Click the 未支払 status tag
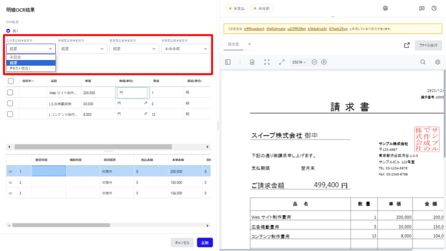 click(237, 8)
